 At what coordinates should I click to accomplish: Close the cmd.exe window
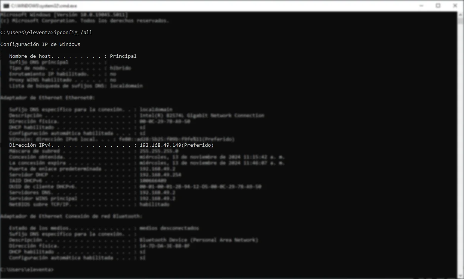[455, 6]
